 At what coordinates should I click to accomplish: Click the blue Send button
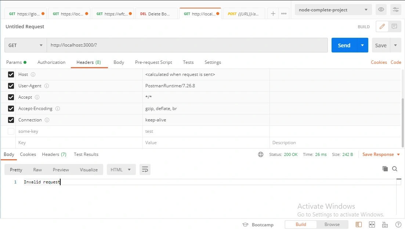[x=344, y=45]
